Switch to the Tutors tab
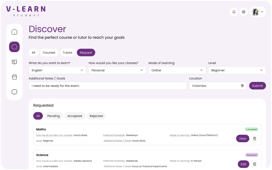Viewport: 272px width, 170px height. [67, 53]
